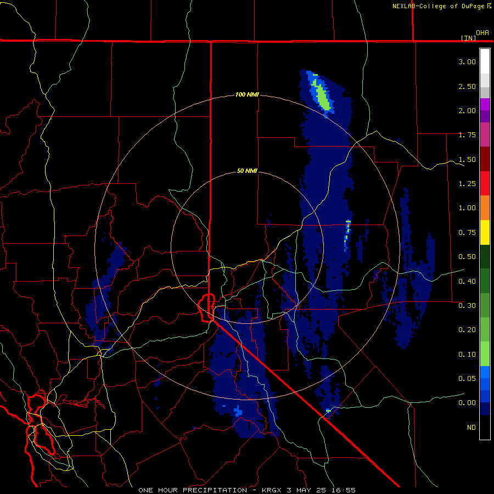Pick the orange legend swatch at 1.00
Screen dimensions: 494x494
click(485, 207)
